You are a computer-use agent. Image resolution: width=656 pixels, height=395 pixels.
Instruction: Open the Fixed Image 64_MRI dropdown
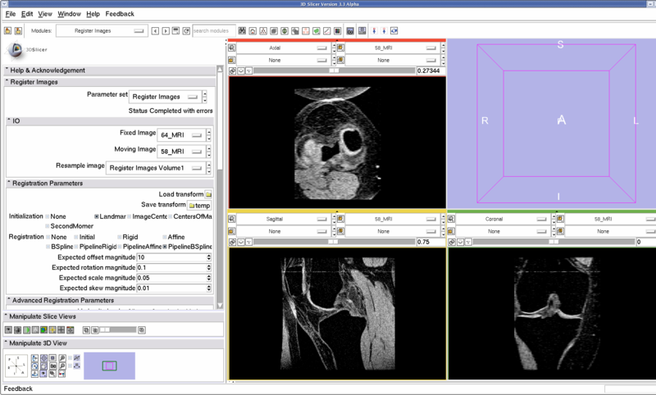coord(181,134)
